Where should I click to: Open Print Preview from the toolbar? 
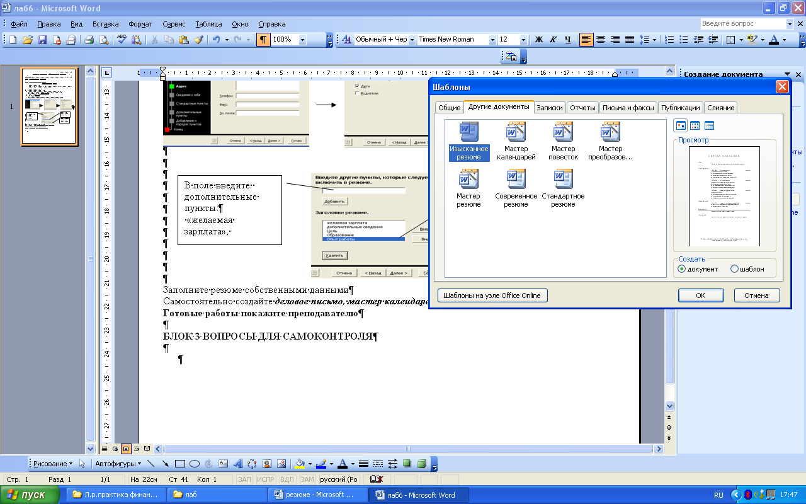pos(103,40)
